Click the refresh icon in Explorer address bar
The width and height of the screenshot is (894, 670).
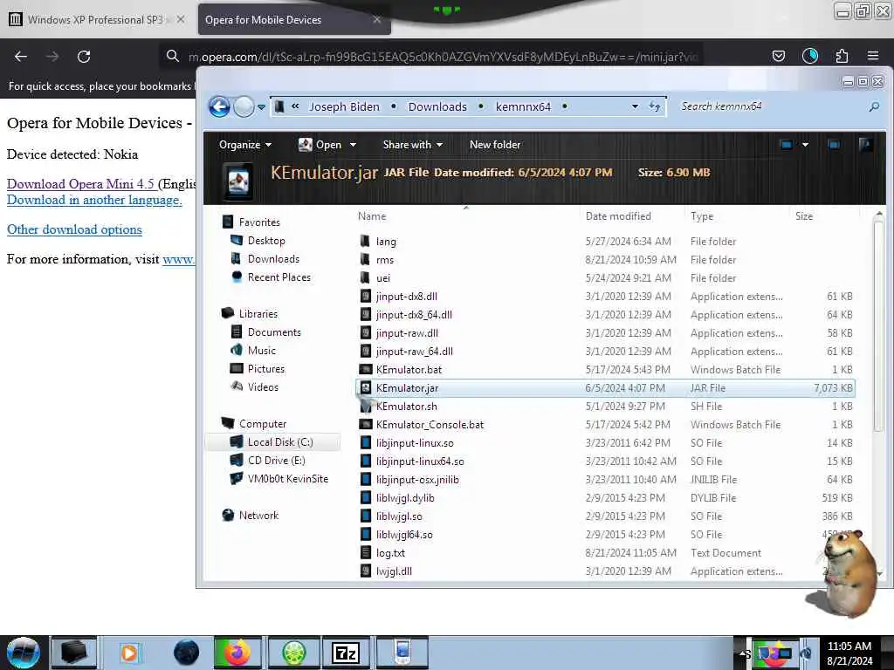[655, 106]
